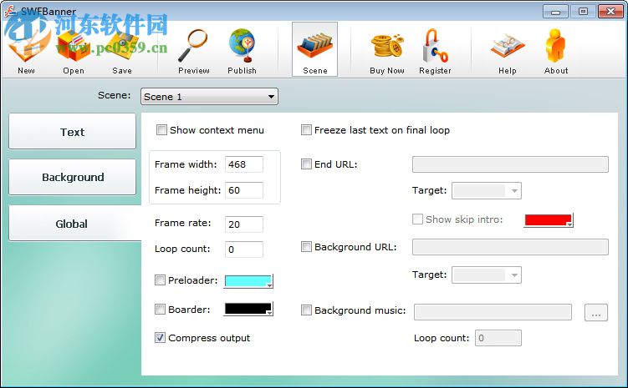Close the SWFBanner window
The width and height of the screenshot is (628, 388).
point(610,11)
